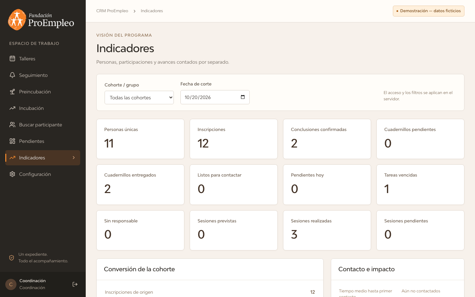Open the Cohorte / grupo dropdown

pos(139,98)
